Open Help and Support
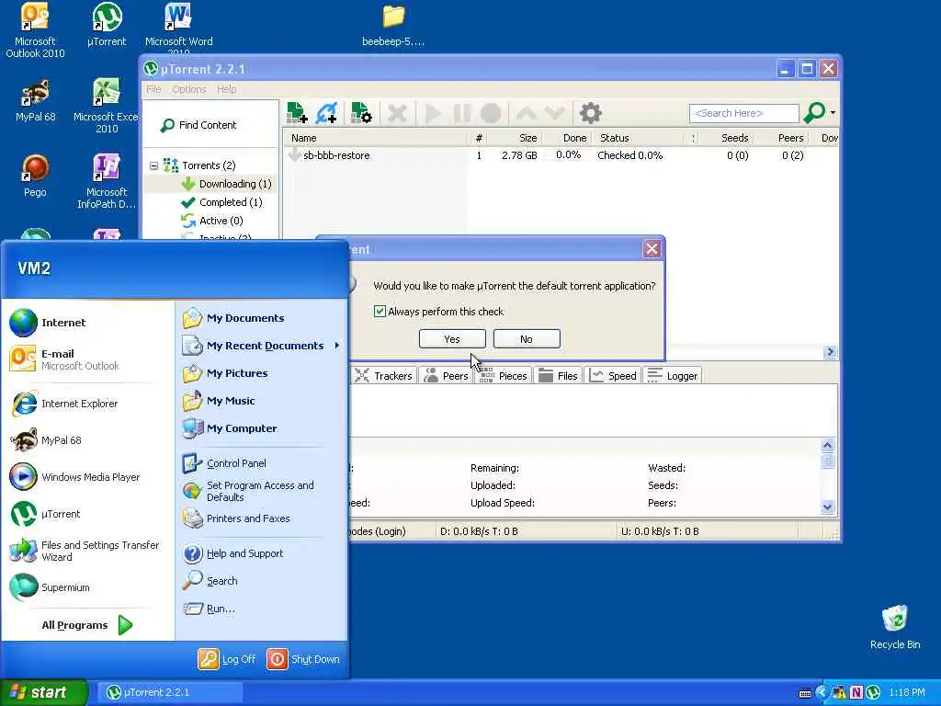The image size is (941, 706). pyautogui.click(x=262, y=553)
